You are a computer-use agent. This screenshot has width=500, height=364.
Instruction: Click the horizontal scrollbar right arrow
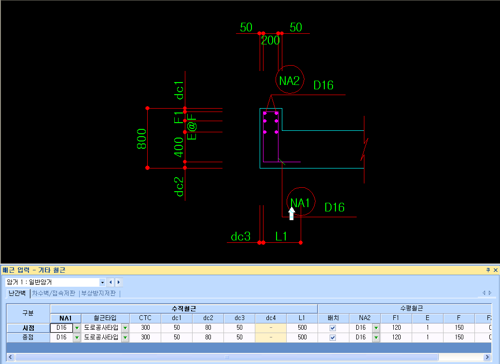487,357
